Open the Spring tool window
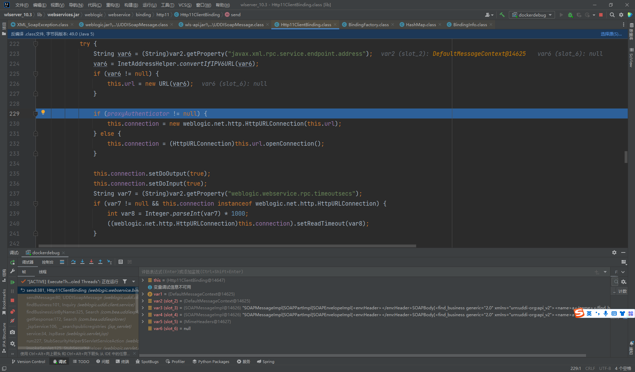The width and height of the screenshot is (635, 372). pos(265,361)
